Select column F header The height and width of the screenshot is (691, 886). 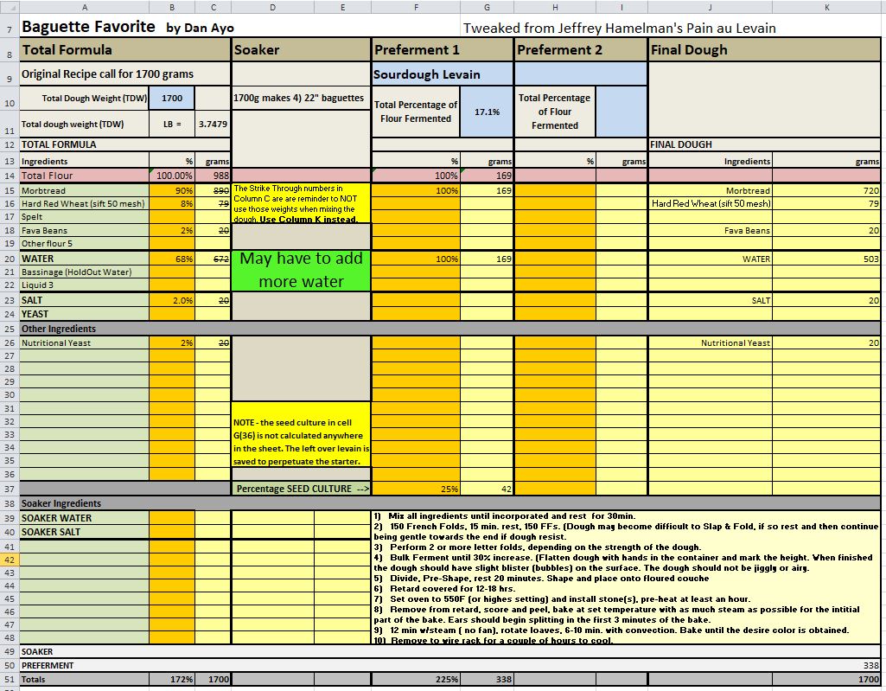416,7
